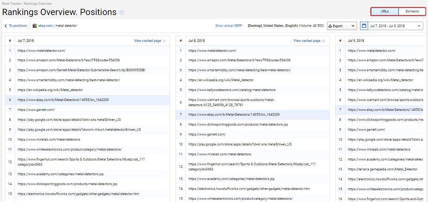
Task: Click garrett.com URL at position 9 Jul 8
Action: click(207, 134)
